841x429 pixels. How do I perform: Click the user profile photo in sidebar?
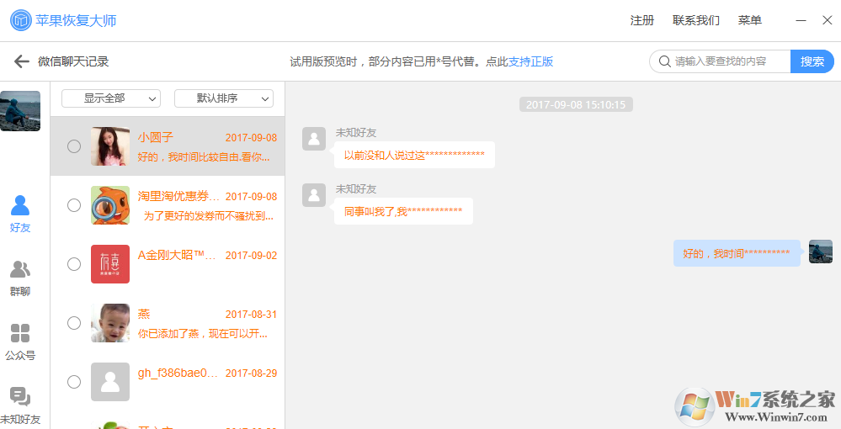tap(20, 111)
